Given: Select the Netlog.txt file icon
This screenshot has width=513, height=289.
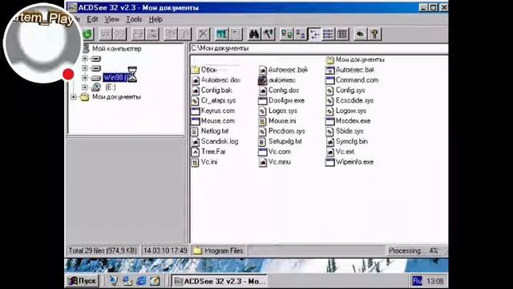Looking at the screenshot, I should (x=195, y=132).
